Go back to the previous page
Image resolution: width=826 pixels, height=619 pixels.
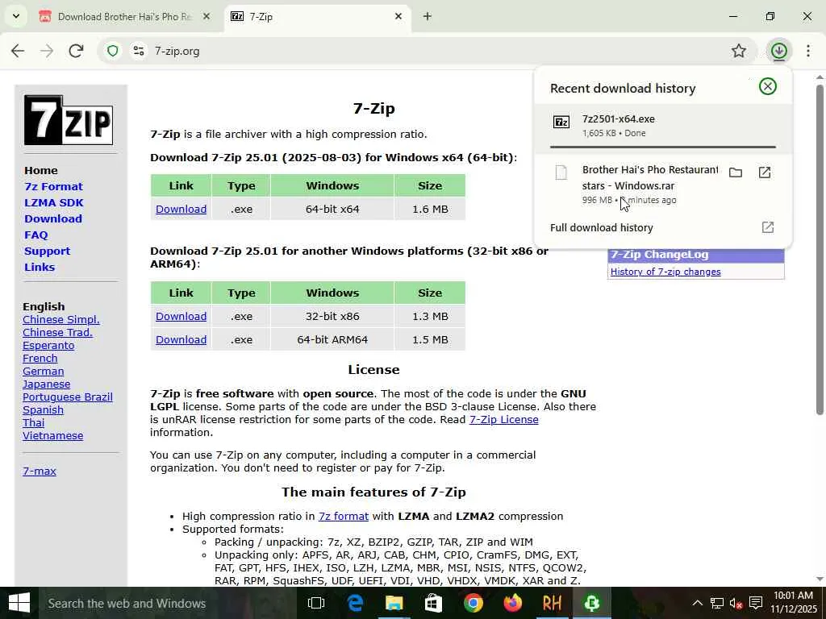coord(18,51)
